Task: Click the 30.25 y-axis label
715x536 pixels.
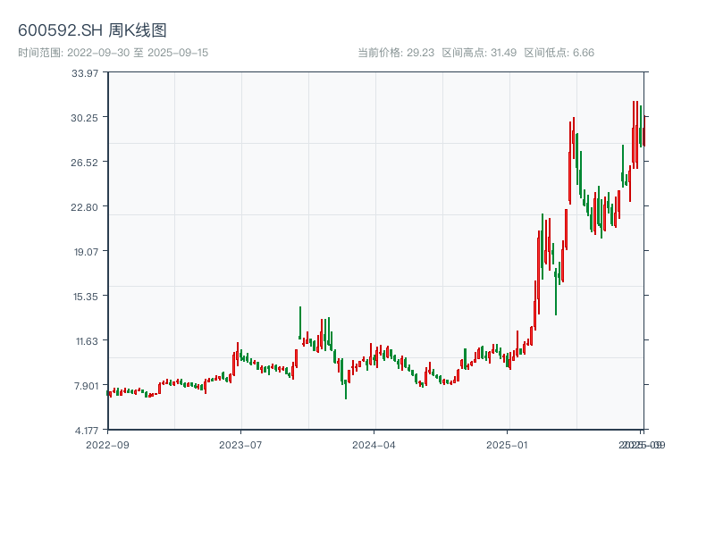Action: [84, 118]
